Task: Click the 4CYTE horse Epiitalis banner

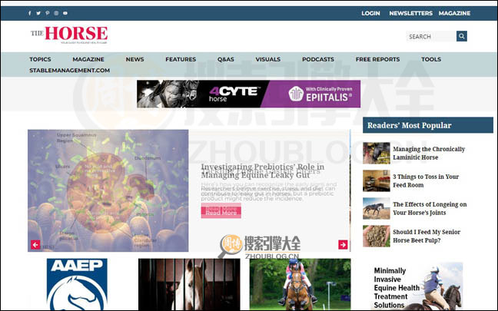Action: tap(249, 94)
